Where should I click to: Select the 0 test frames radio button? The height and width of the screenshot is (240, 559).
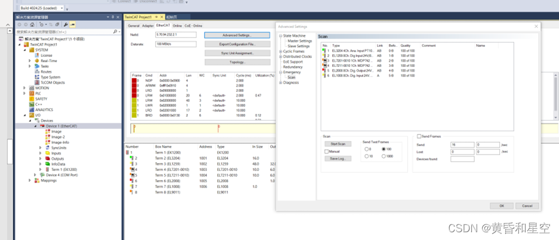[366, 149]
